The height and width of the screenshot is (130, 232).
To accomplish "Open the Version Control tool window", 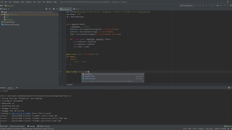I will tap(18, 126).
